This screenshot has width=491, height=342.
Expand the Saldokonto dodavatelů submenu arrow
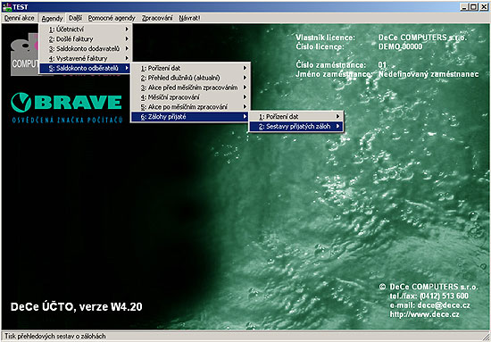(x=127, y=48)
